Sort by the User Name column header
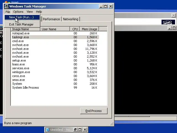The width and height of the screenshot is (177, 133). (x=55, y=29)
